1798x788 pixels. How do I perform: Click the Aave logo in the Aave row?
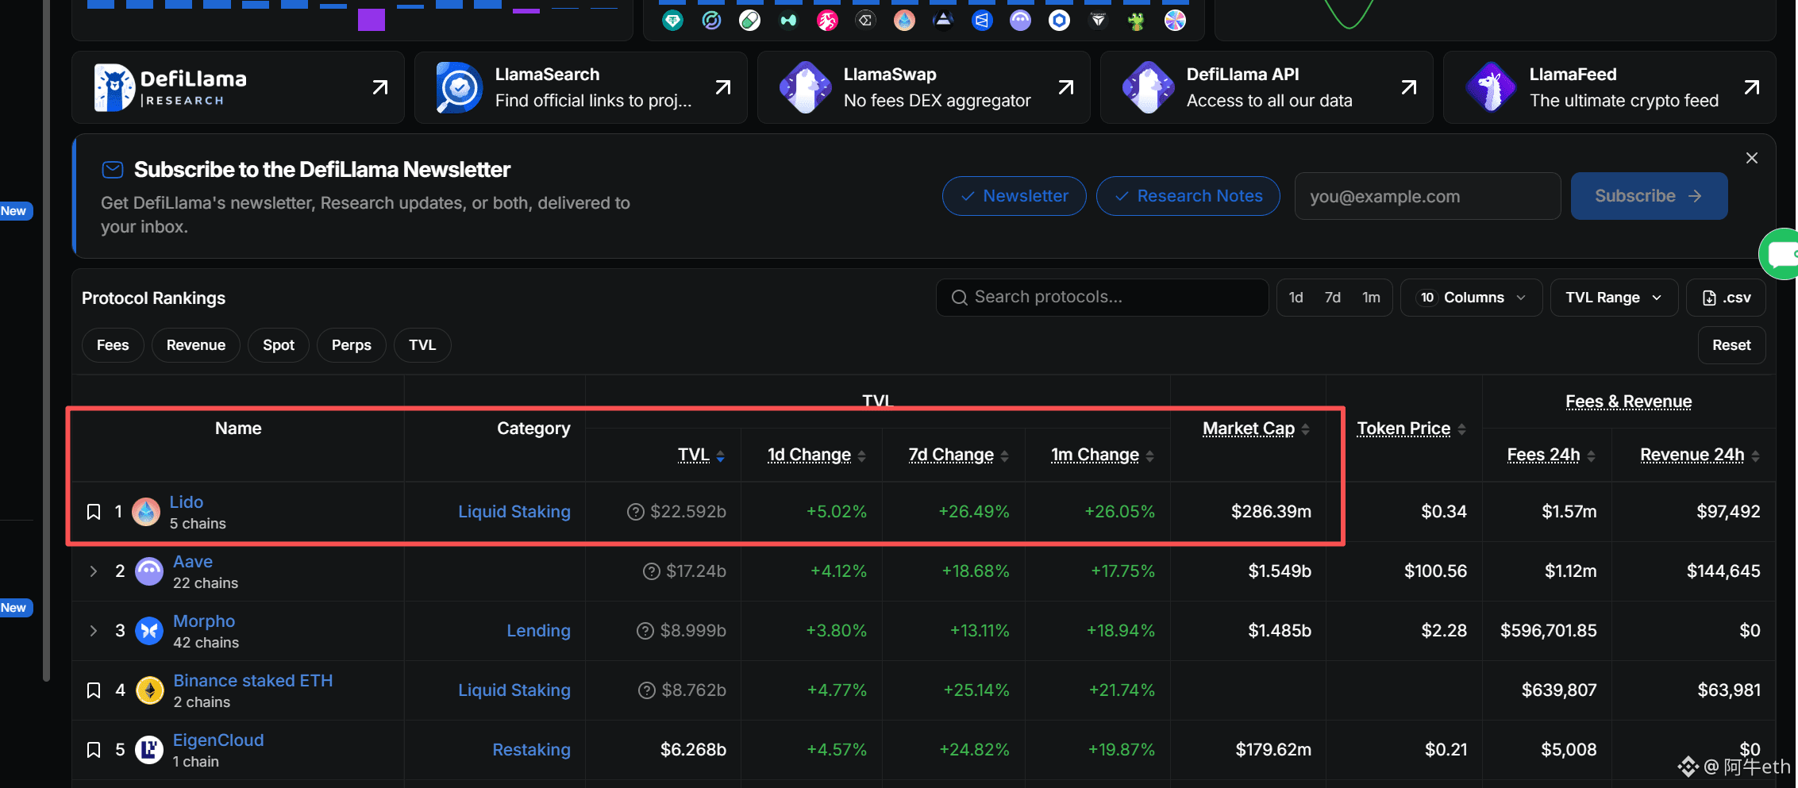[x=149, y=571]
